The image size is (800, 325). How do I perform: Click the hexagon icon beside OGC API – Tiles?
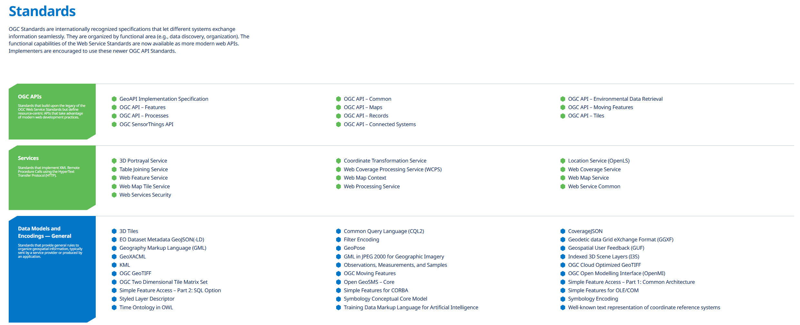pyautogui.click(x=563, y=116)
